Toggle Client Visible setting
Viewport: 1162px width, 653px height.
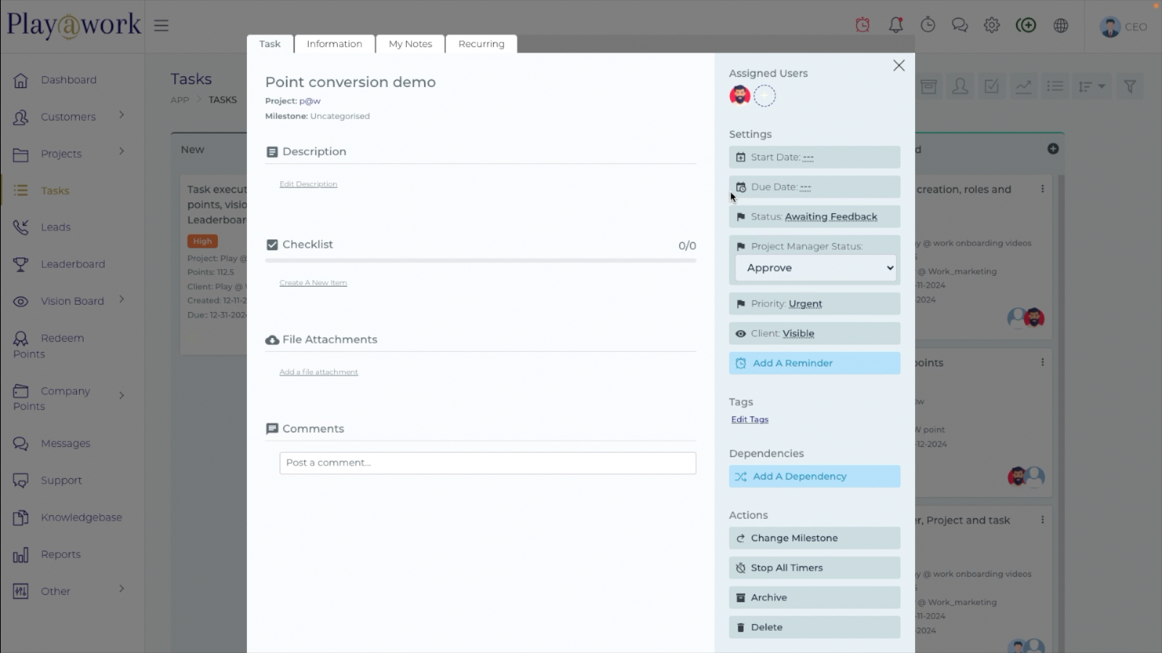coord(798,334)
